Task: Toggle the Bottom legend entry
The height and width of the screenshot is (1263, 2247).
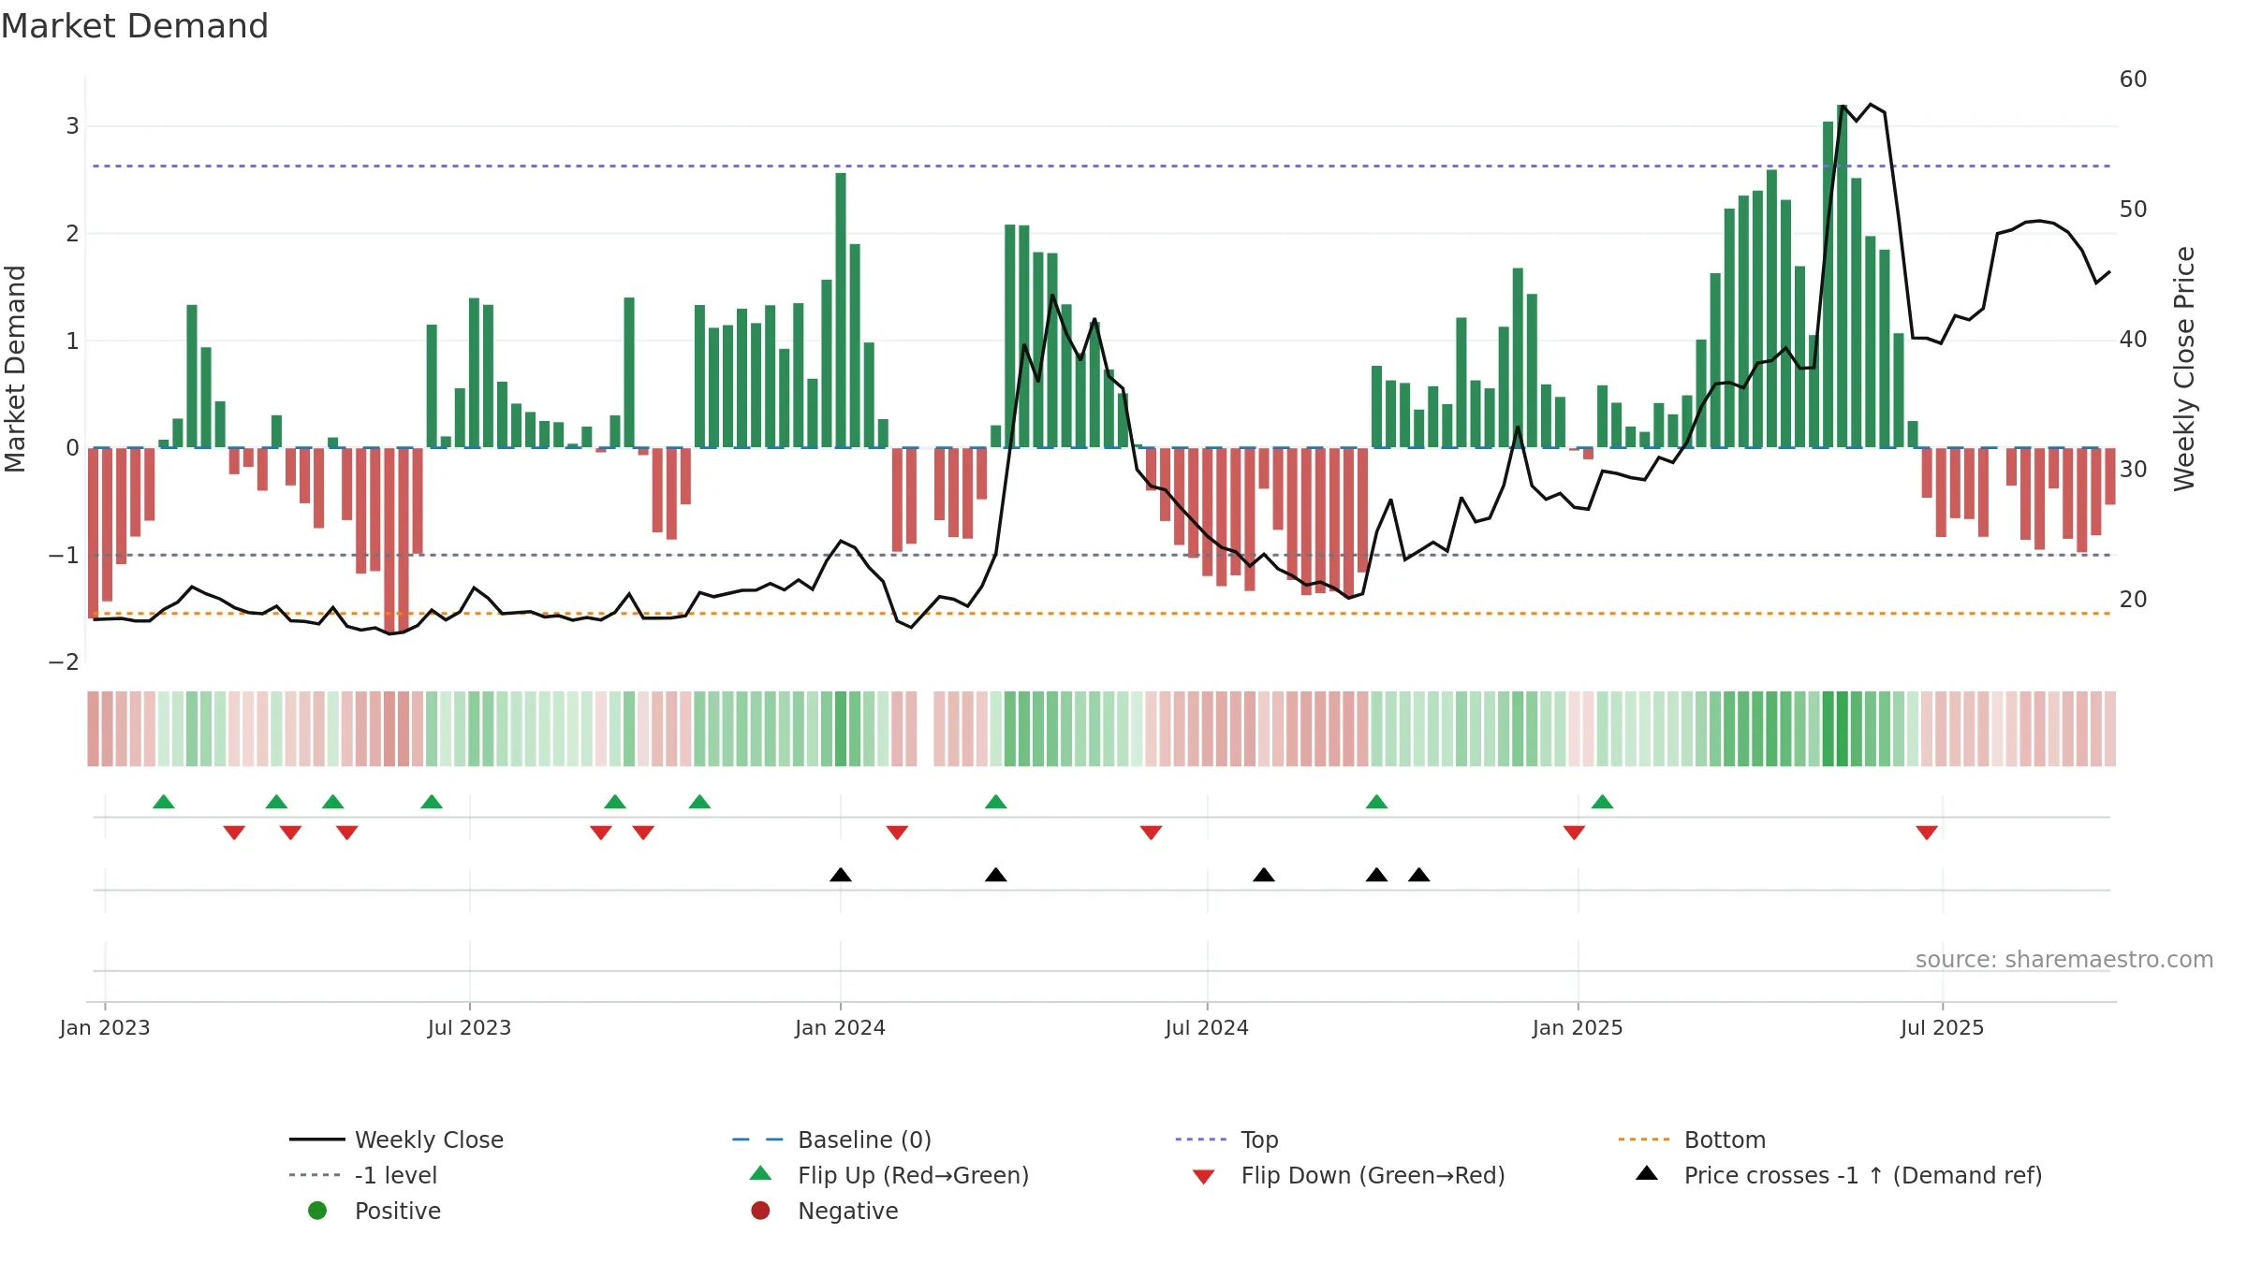Action: point(1692,1140)
